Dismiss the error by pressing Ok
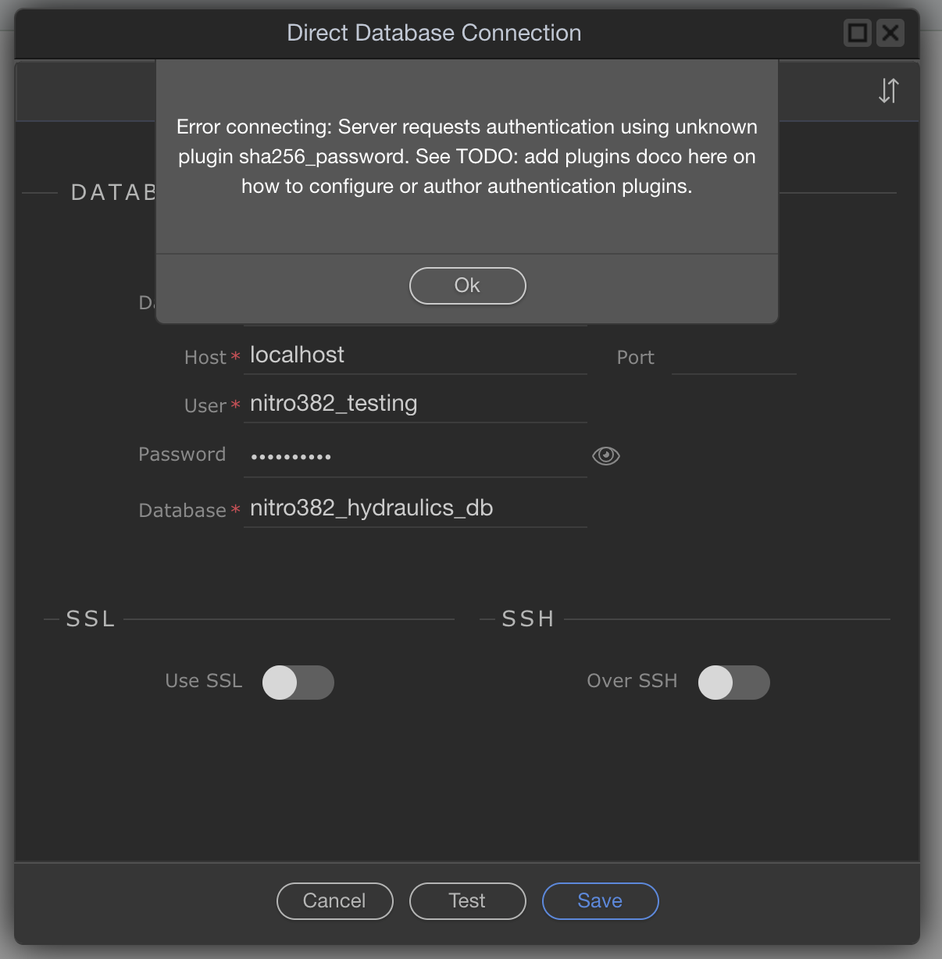 (x=467, y=286)
